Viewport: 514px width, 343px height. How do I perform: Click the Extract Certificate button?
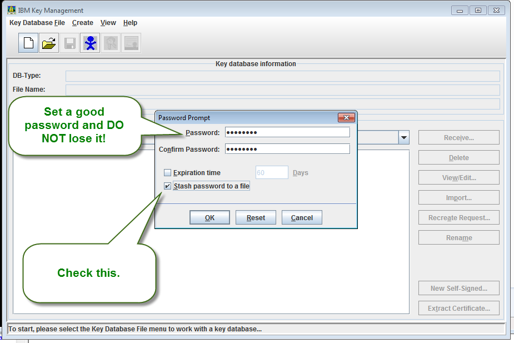click(458, 308)
